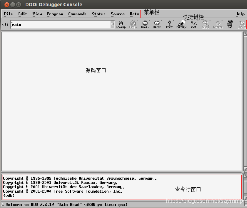Open the File menu

pos(8,14)
